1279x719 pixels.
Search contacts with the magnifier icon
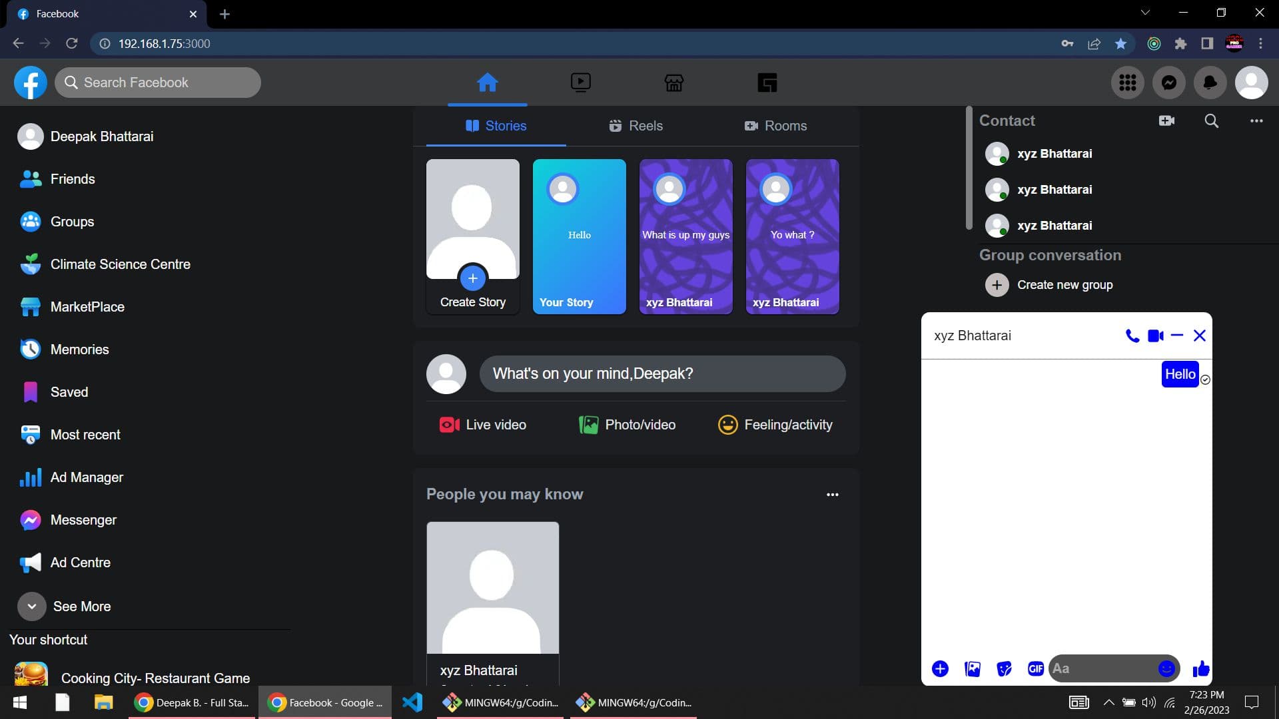1212,120
